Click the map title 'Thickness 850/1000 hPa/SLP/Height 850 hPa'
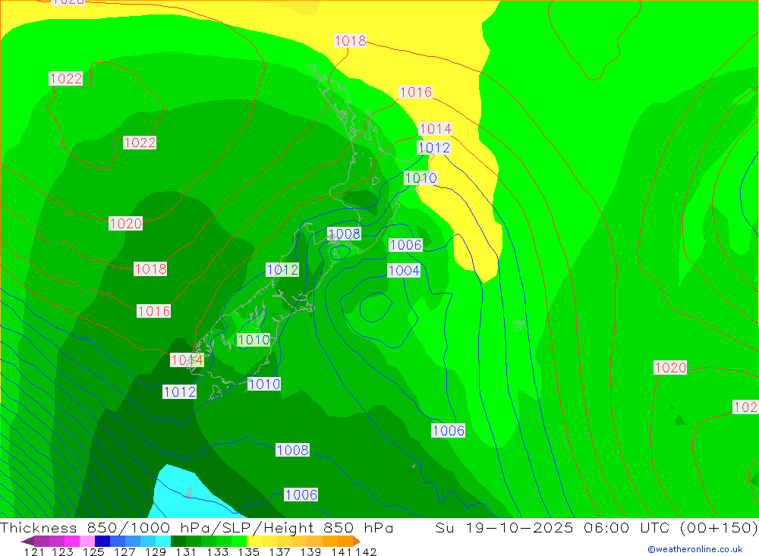 pyautogui.click(x=197, y=527)
